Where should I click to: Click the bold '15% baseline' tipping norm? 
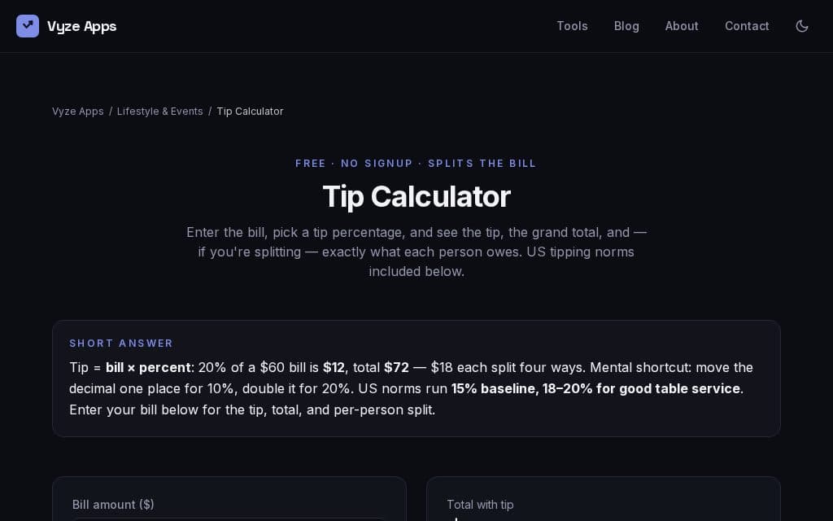[494, 388]
